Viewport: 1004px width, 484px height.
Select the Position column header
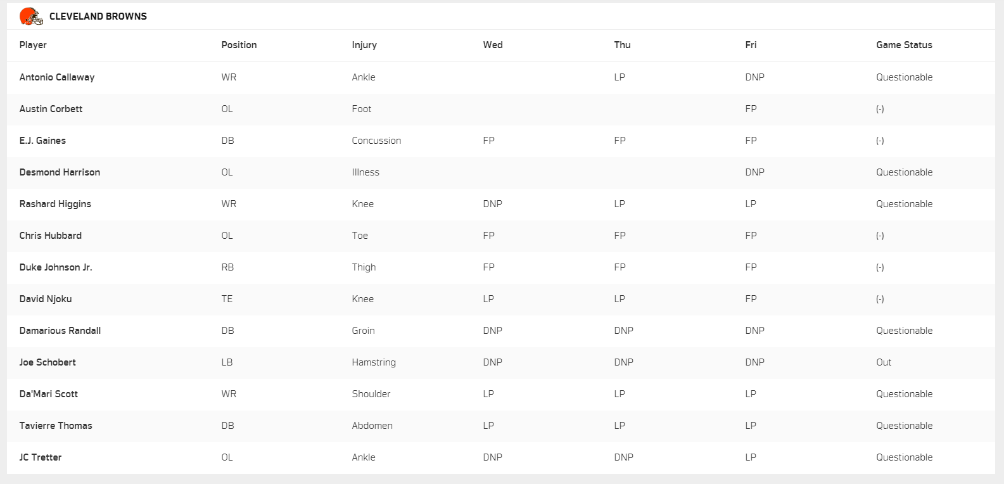click(x=239, y=45)
